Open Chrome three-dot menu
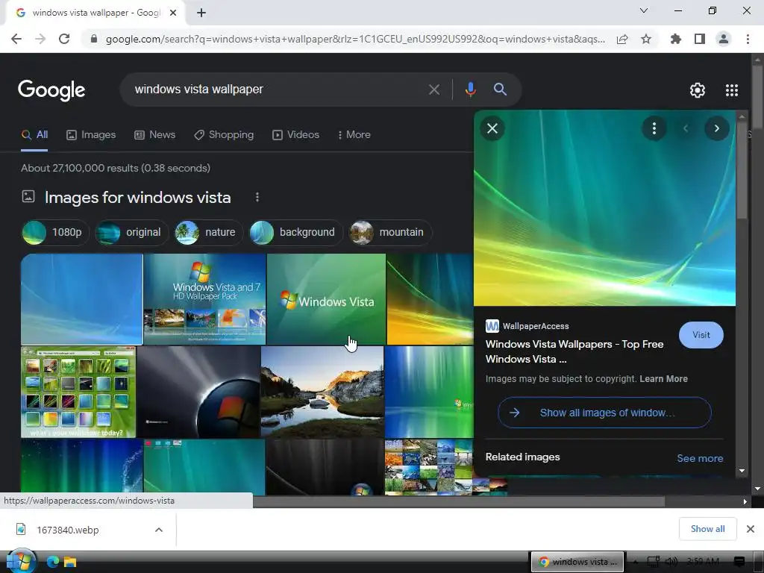The image size is (764, 573). click(x=748, y=39)
